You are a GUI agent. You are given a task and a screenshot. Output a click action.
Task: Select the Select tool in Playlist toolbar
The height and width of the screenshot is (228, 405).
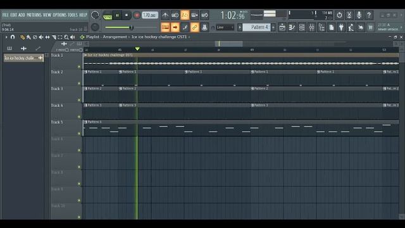point(60,37)
